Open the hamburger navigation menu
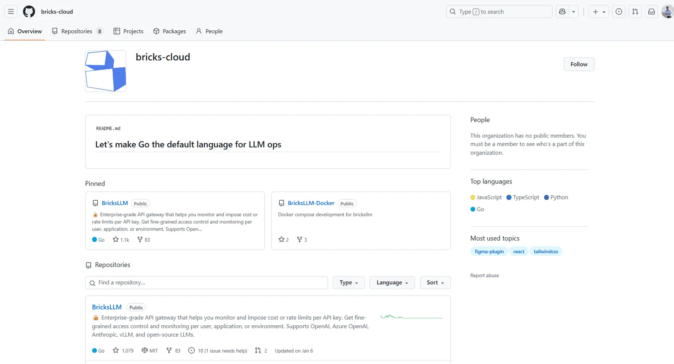The image size is (674, 364). (11, 12)
